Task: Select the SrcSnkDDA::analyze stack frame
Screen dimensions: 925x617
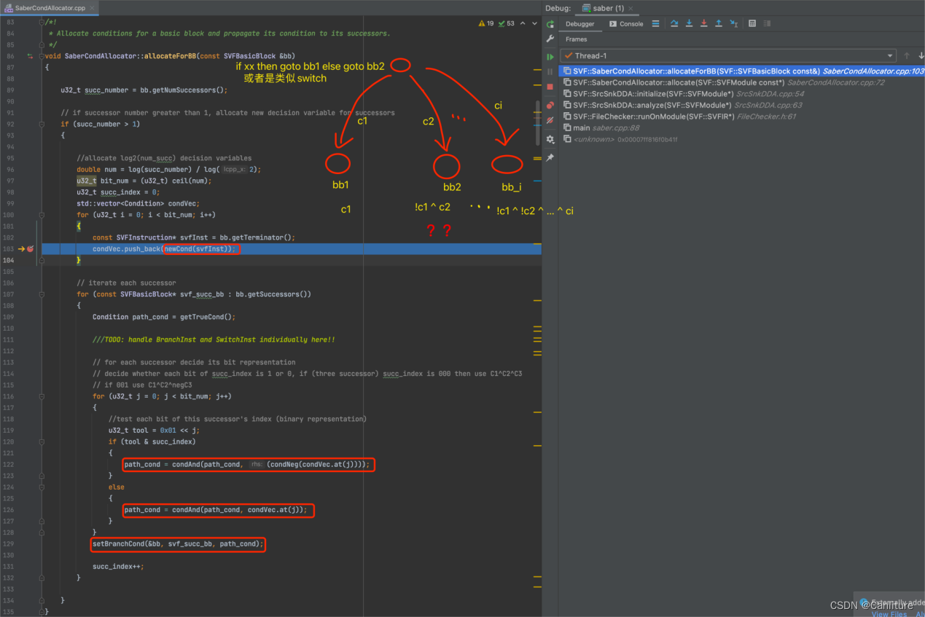Action: tap(742, 105)
